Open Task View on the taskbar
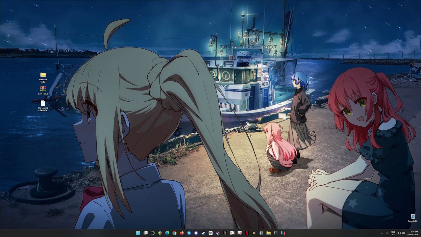This screenshot has width=421, height=237. (x=145, y=233)
